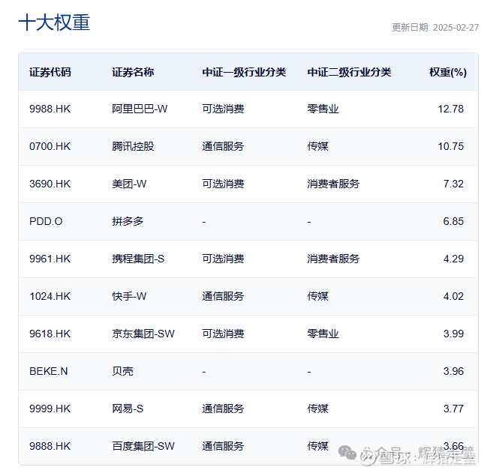Click the weight value 12.78
The height and width of the screenshot is (473, 490).
point(451,109)
